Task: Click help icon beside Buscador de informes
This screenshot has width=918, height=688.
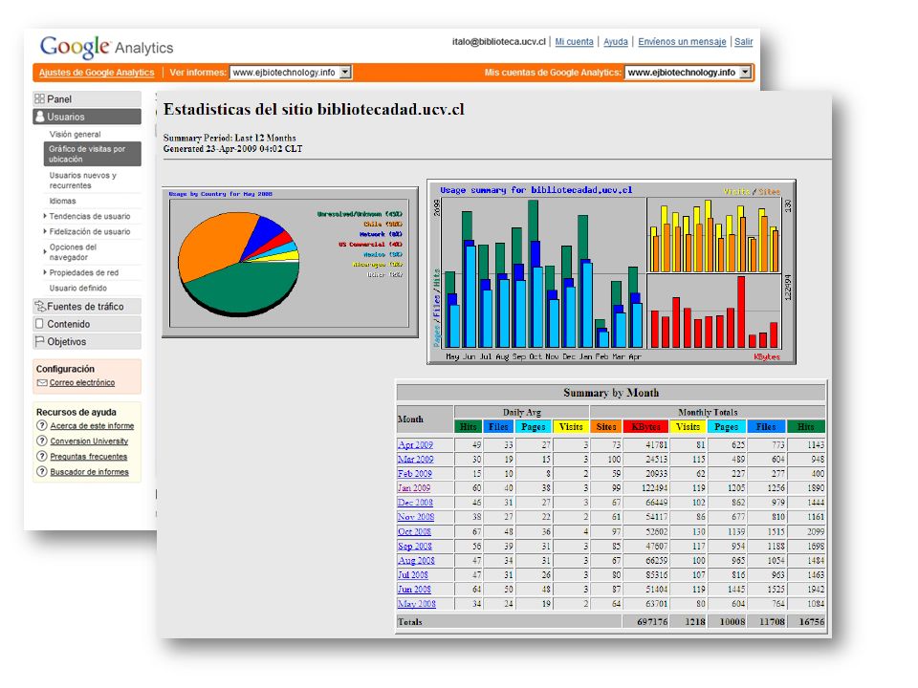Action: point(41,471)
